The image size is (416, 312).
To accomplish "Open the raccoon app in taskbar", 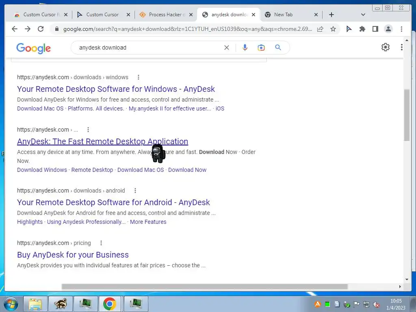I will (x=61, y=304).
